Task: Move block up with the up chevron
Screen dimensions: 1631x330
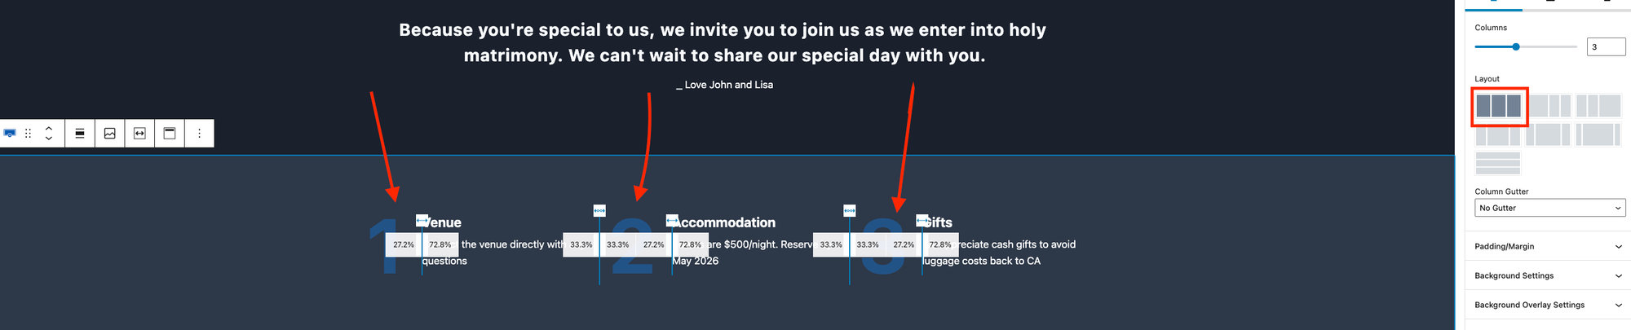Action: coord(49,128)
